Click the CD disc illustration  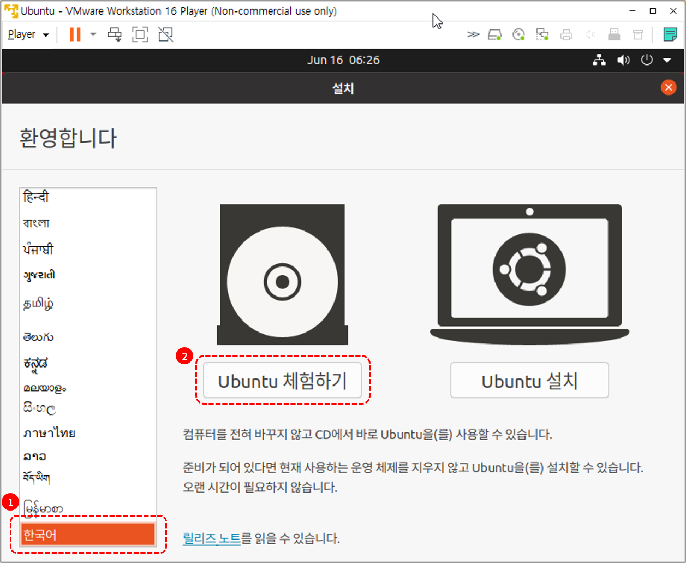tap(282, 275)
